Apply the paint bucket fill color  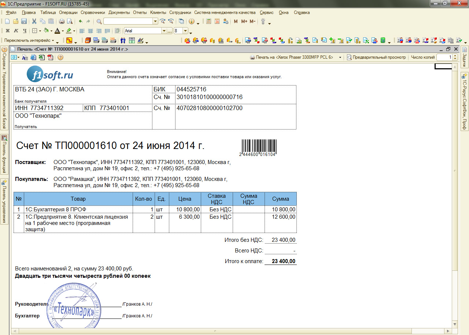(x=46, y=31)
